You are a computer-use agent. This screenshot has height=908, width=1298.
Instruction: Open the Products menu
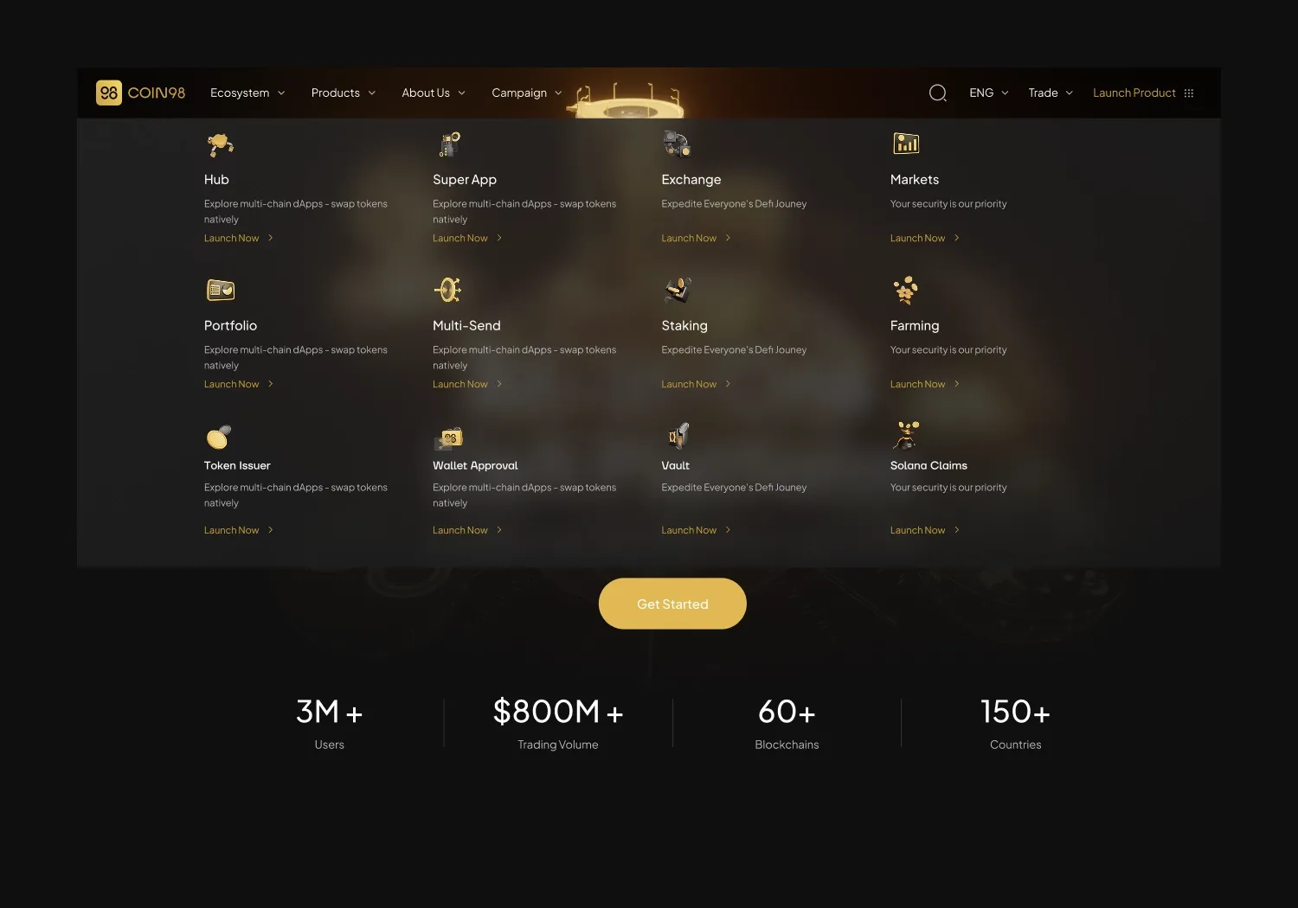point(344,93)
